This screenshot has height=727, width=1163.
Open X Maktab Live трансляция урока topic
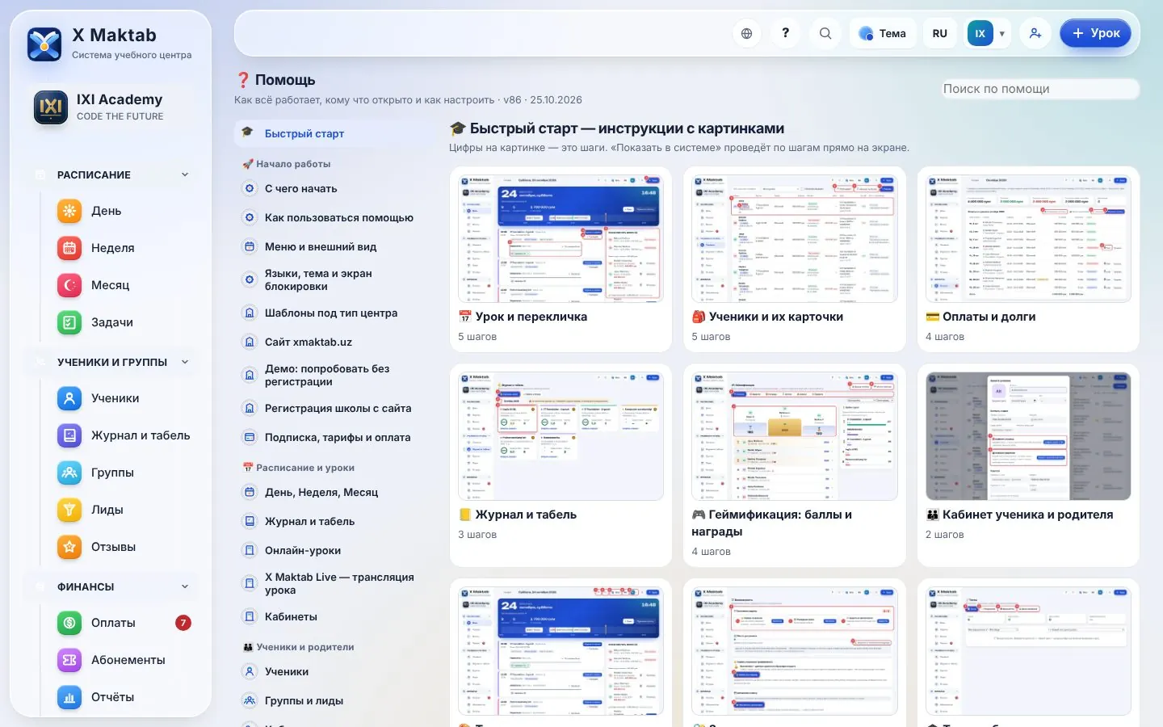tap(335, 583)
